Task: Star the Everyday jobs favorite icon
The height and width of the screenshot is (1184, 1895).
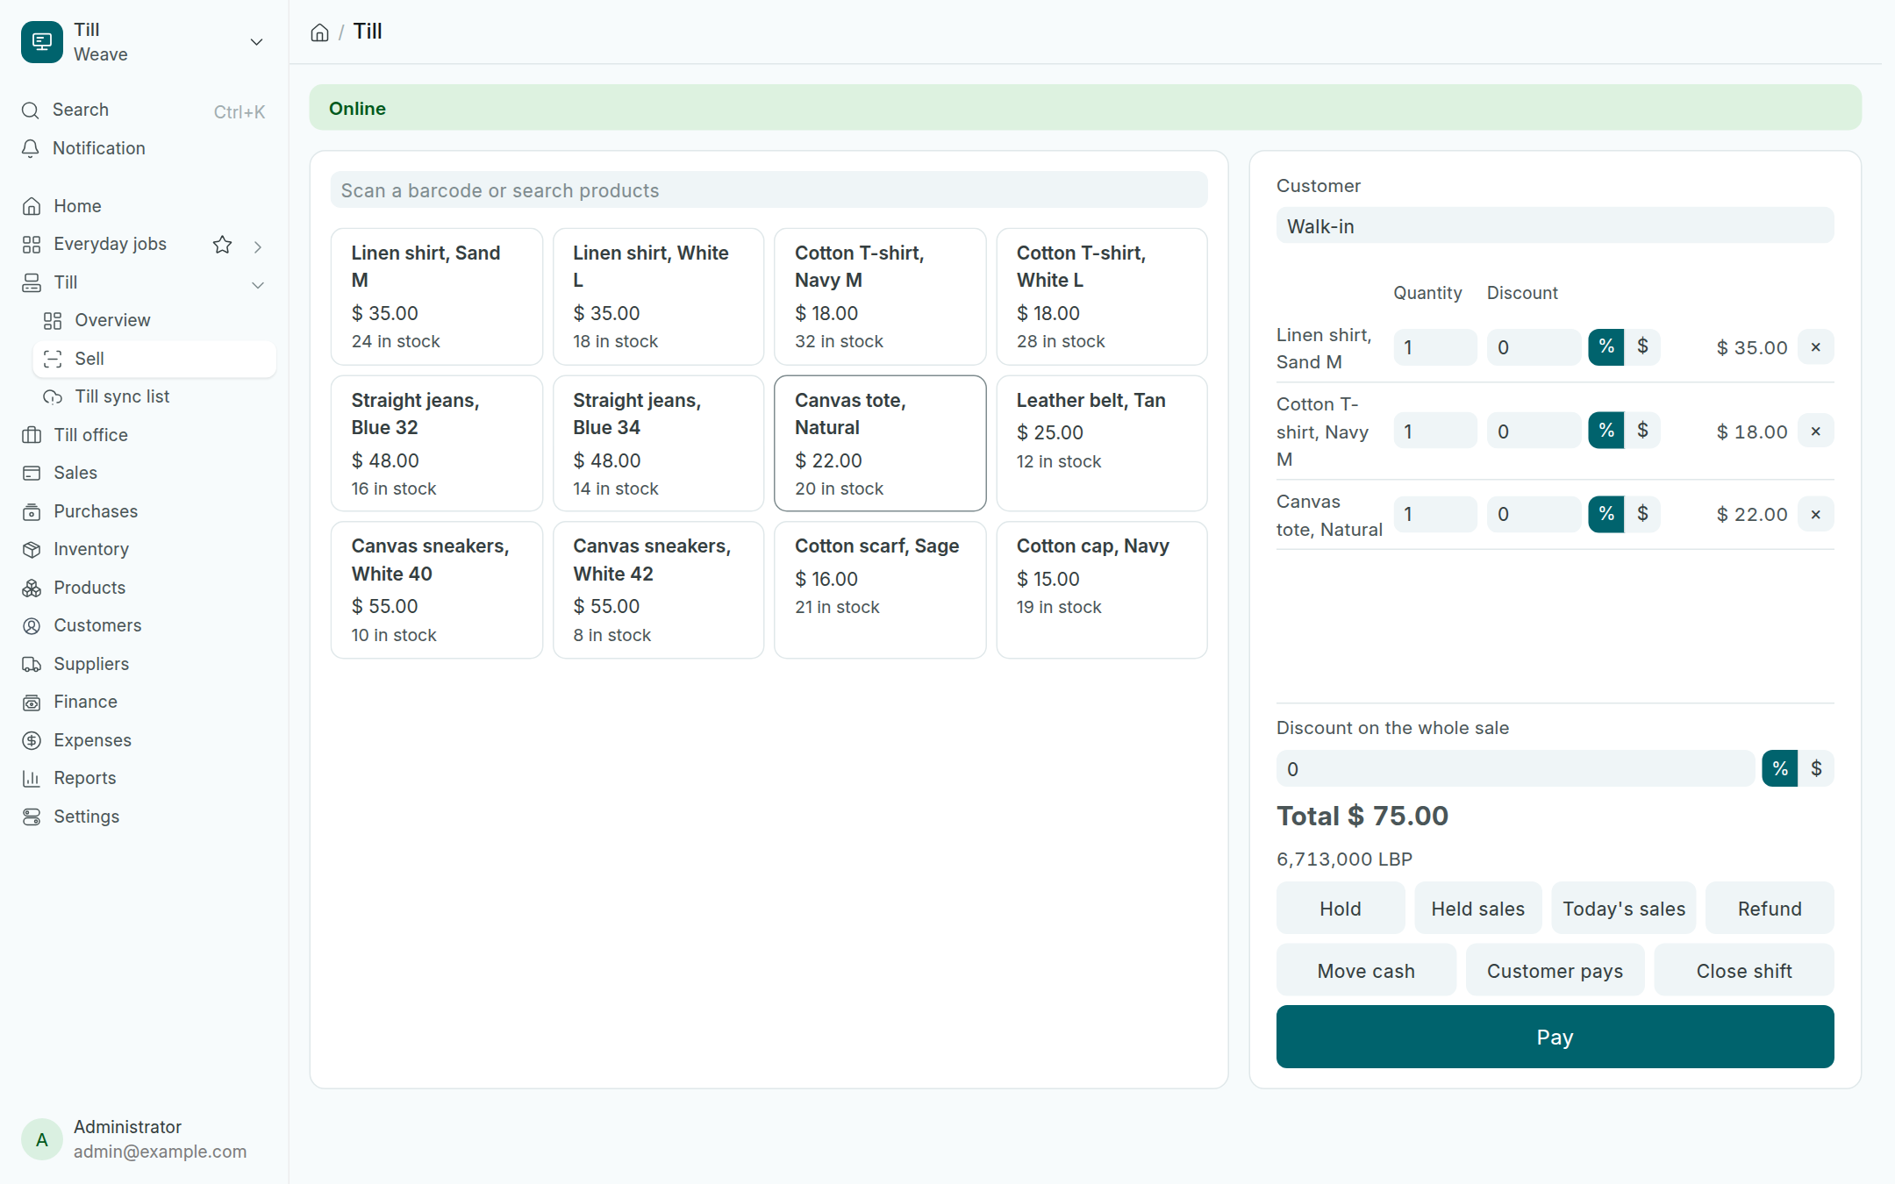Action: click(x=223, y=245)
